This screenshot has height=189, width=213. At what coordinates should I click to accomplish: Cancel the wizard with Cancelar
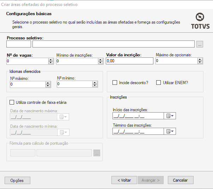[181, 180]
